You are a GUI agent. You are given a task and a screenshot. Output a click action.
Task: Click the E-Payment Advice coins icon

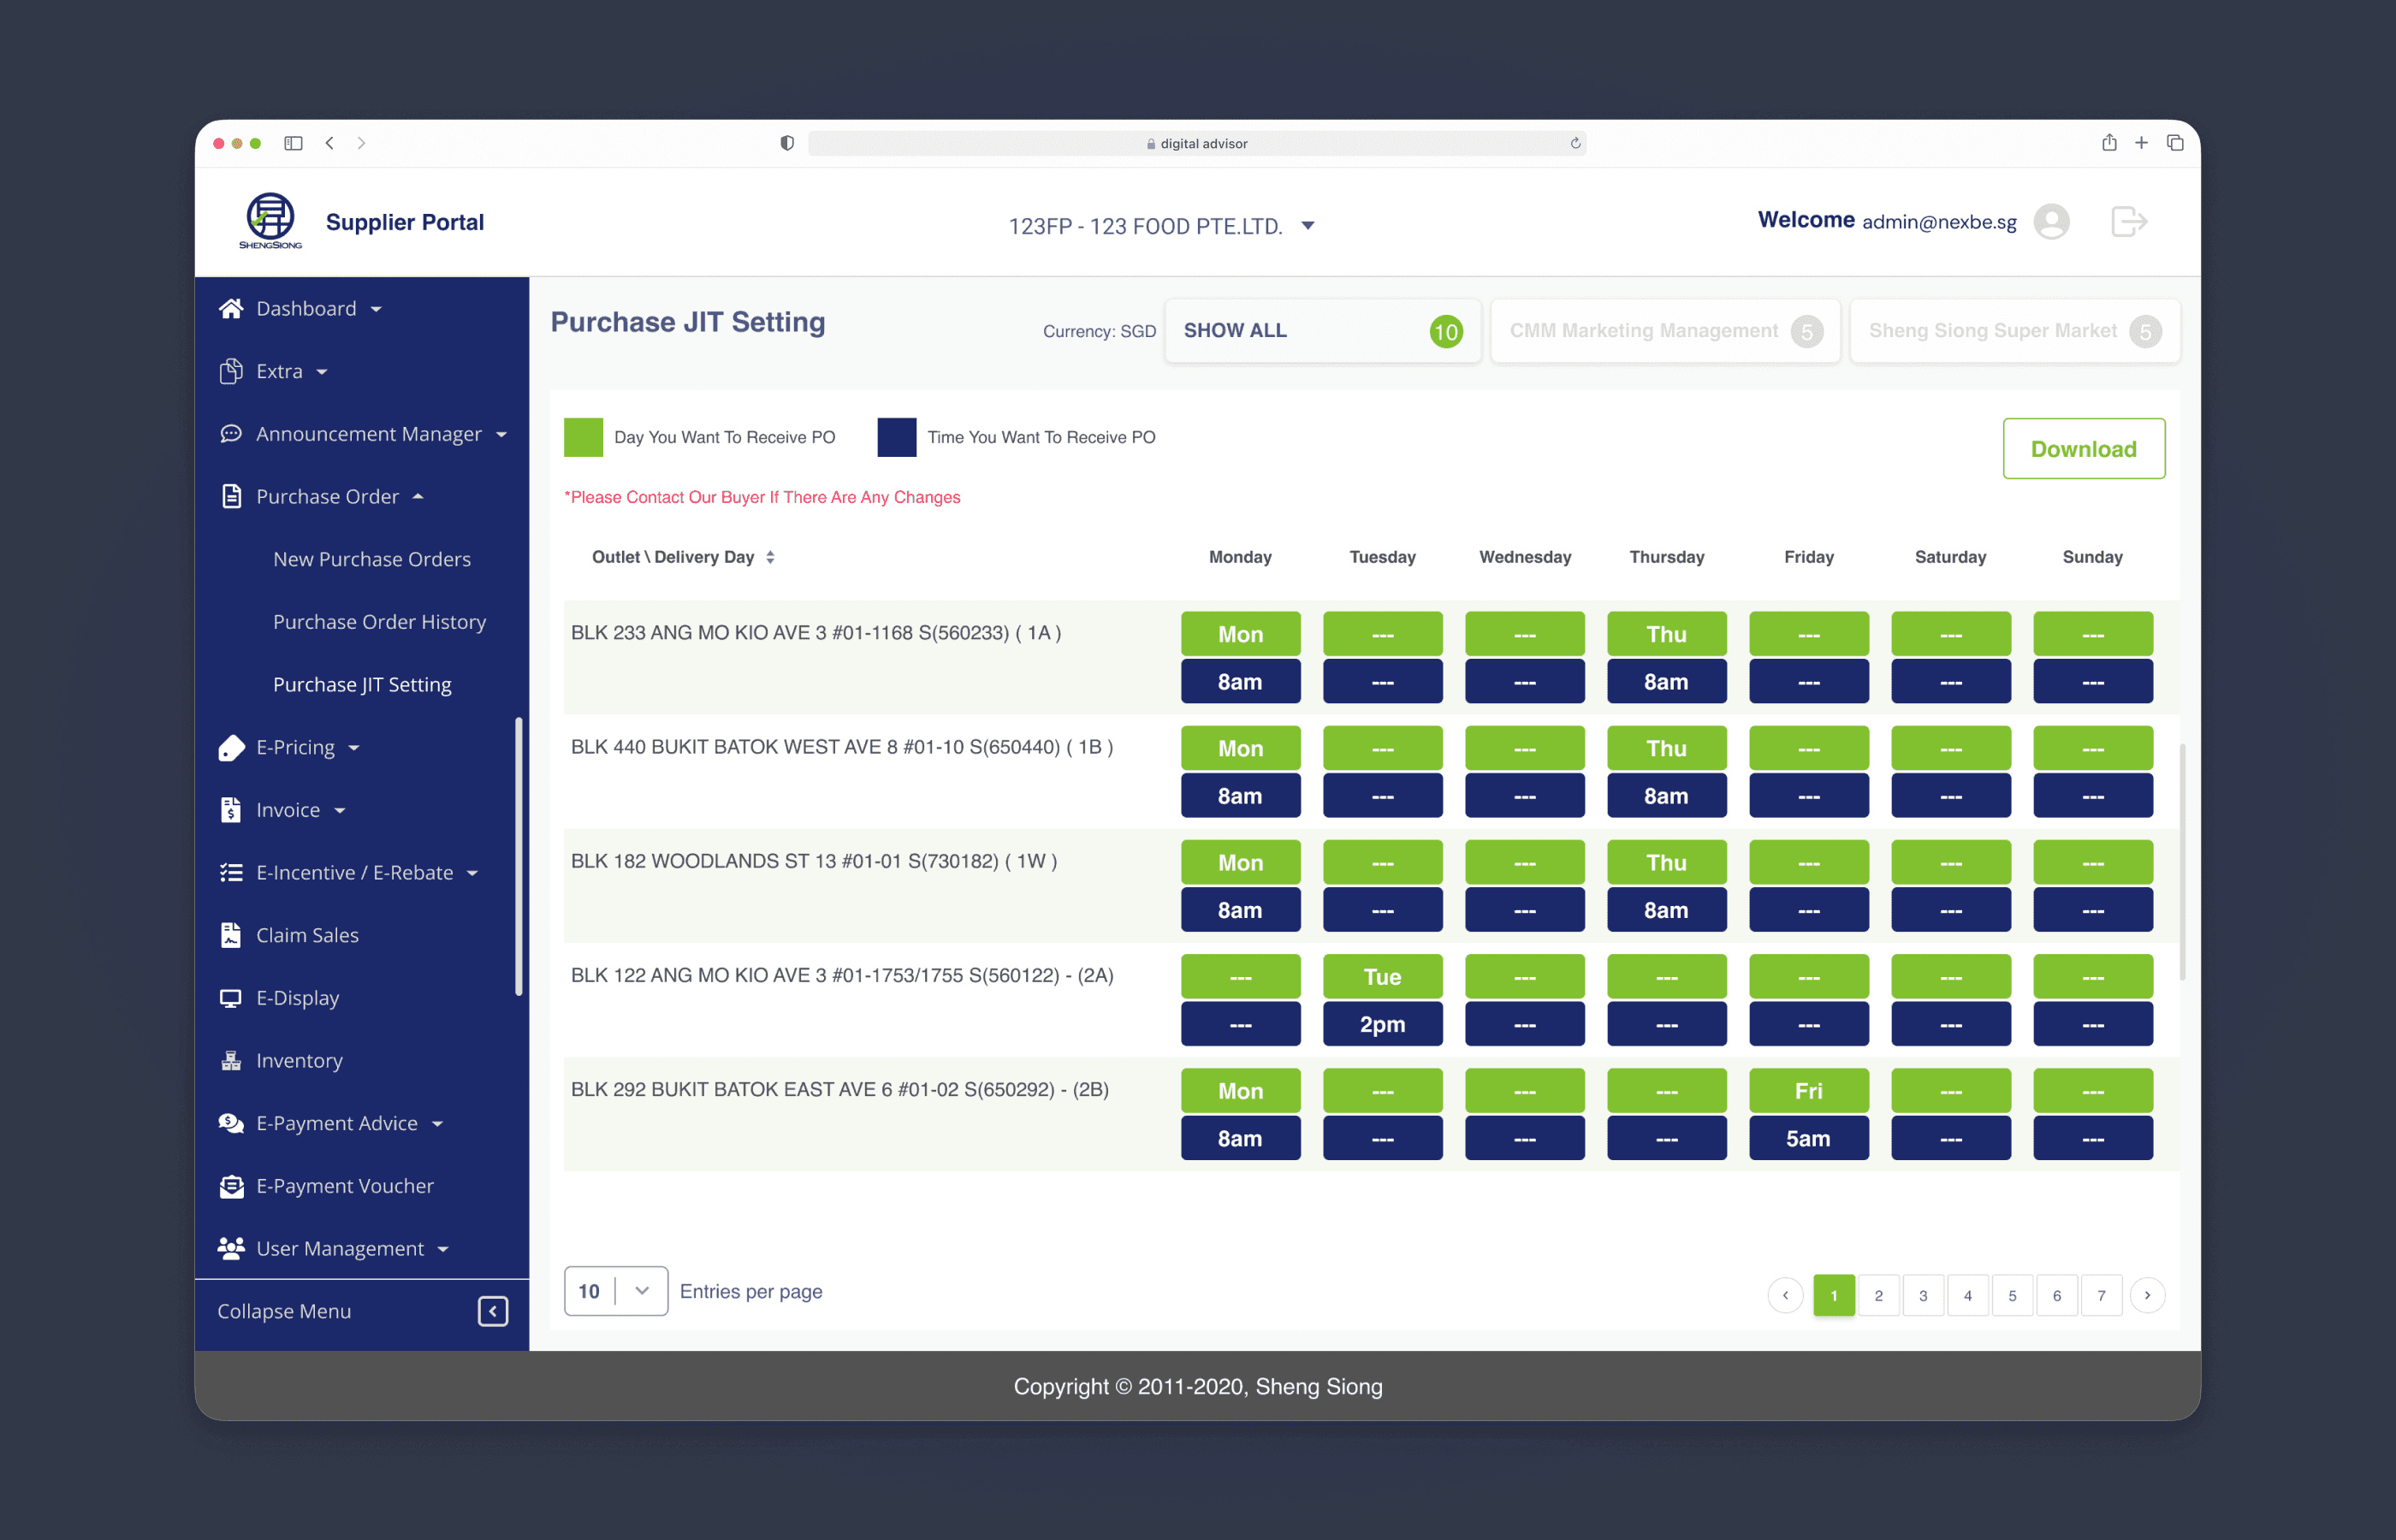tap(231, 1123)
